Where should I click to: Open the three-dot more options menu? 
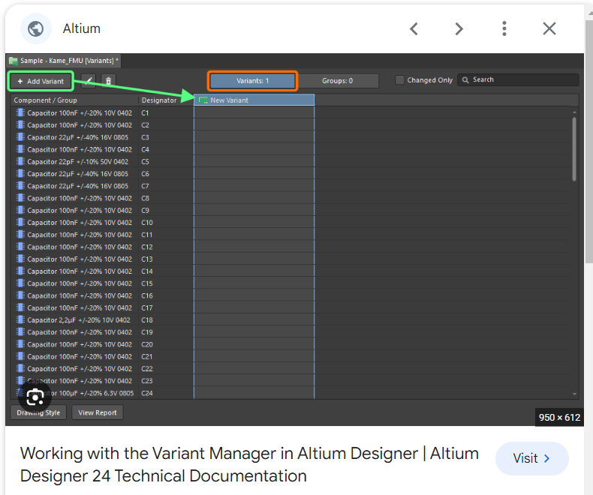click(504, 28)
